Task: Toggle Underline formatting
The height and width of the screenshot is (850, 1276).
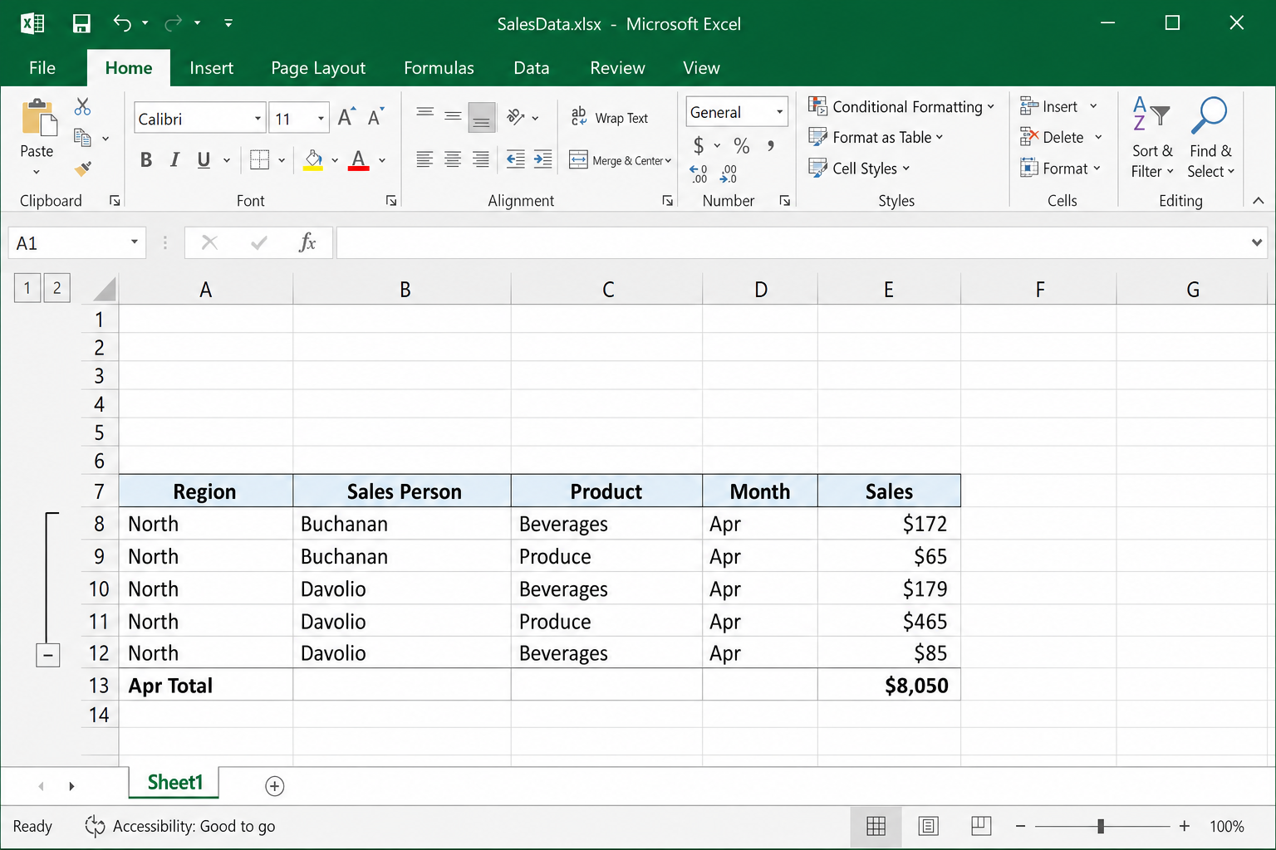Action: click(x=204, y=159)
